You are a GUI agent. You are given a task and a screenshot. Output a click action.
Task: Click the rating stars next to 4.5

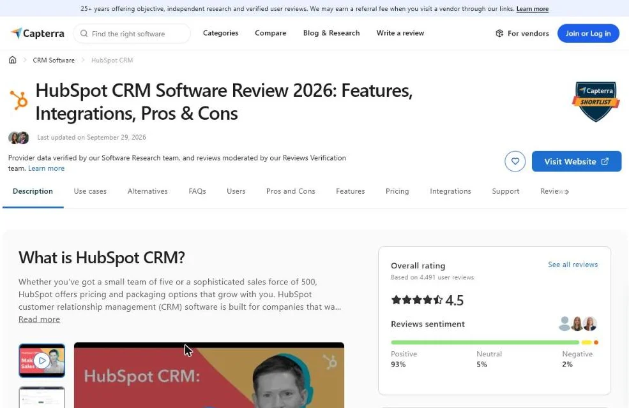coord(417,300)
